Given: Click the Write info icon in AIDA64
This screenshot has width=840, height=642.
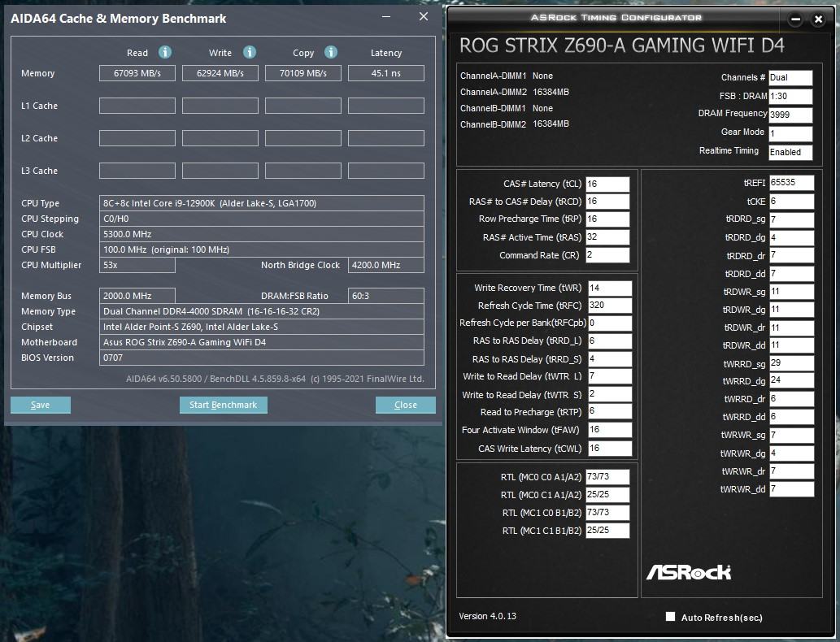Looking at the screenshot, I should pos(249,52).
